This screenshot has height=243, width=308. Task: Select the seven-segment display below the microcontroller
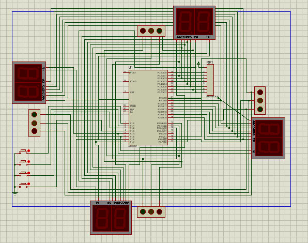pos(111,218)
